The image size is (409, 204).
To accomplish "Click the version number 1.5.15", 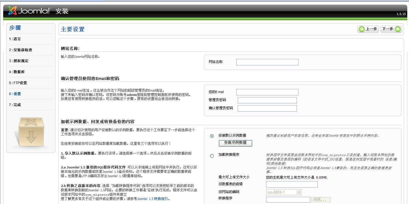I will tap(401, 14).
